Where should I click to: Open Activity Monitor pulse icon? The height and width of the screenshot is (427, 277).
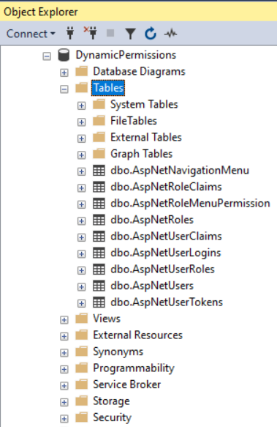click(x=171, y=34)
